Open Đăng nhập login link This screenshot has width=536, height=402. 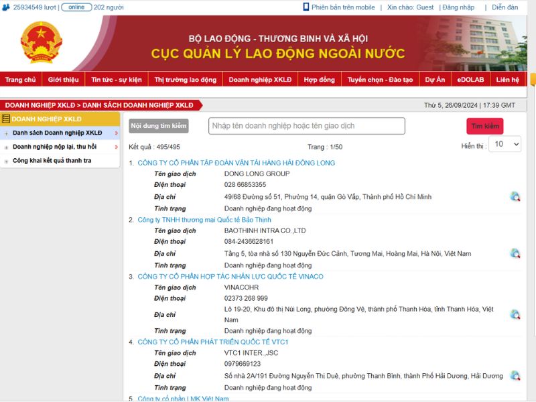(458, 7)
